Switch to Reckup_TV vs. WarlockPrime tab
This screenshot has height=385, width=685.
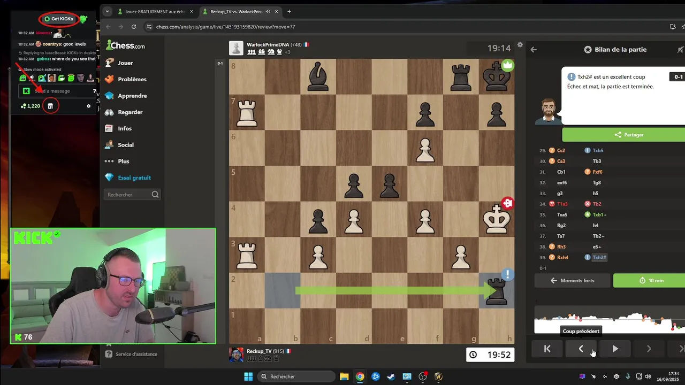point(235,11)
